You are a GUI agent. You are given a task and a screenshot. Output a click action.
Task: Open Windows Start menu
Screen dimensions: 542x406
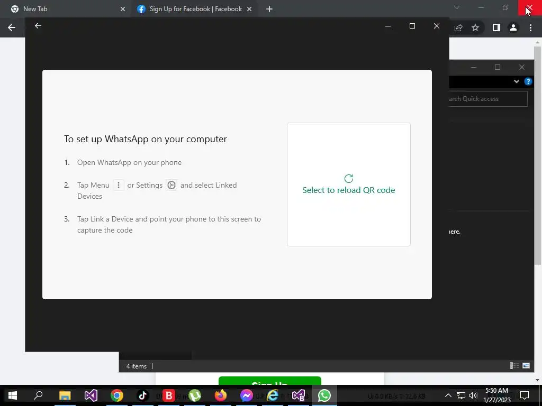pyautogui.click(x=13, y=395)
